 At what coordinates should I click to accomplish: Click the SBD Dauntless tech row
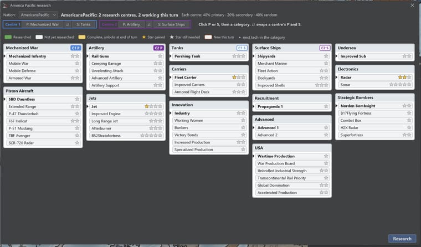(43, 99)
